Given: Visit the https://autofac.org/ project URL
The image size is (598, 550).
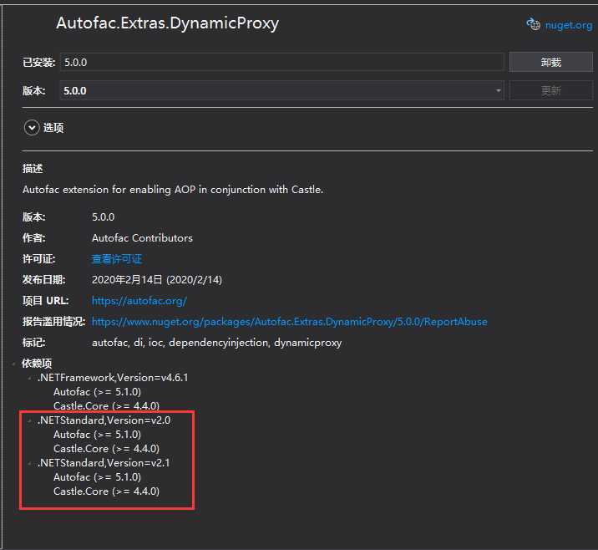Looking at the screenshot, I should coord(139,301).
